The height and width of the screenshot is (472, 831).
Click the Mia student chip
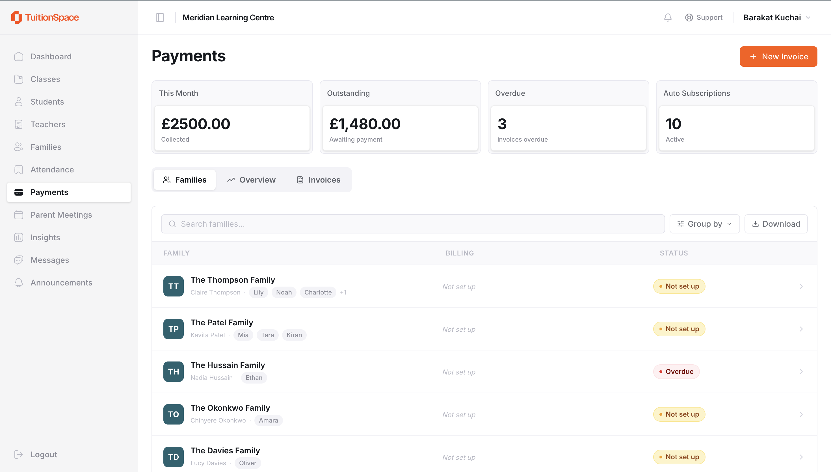pos(243,335)
